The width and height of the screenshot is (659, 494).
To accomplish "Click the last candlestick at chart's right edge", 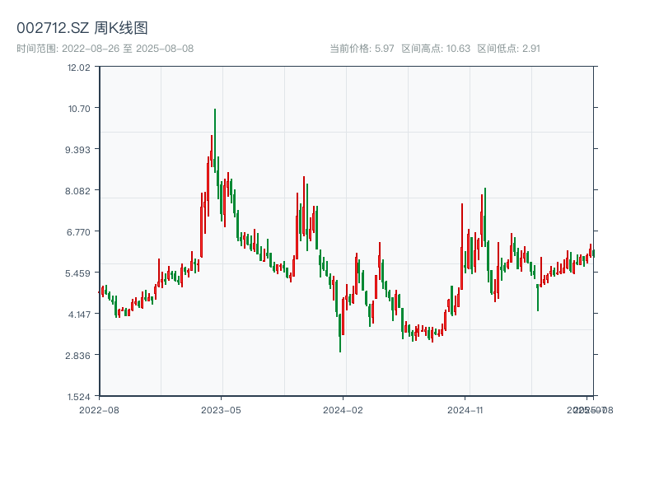I will coord(592,253).
